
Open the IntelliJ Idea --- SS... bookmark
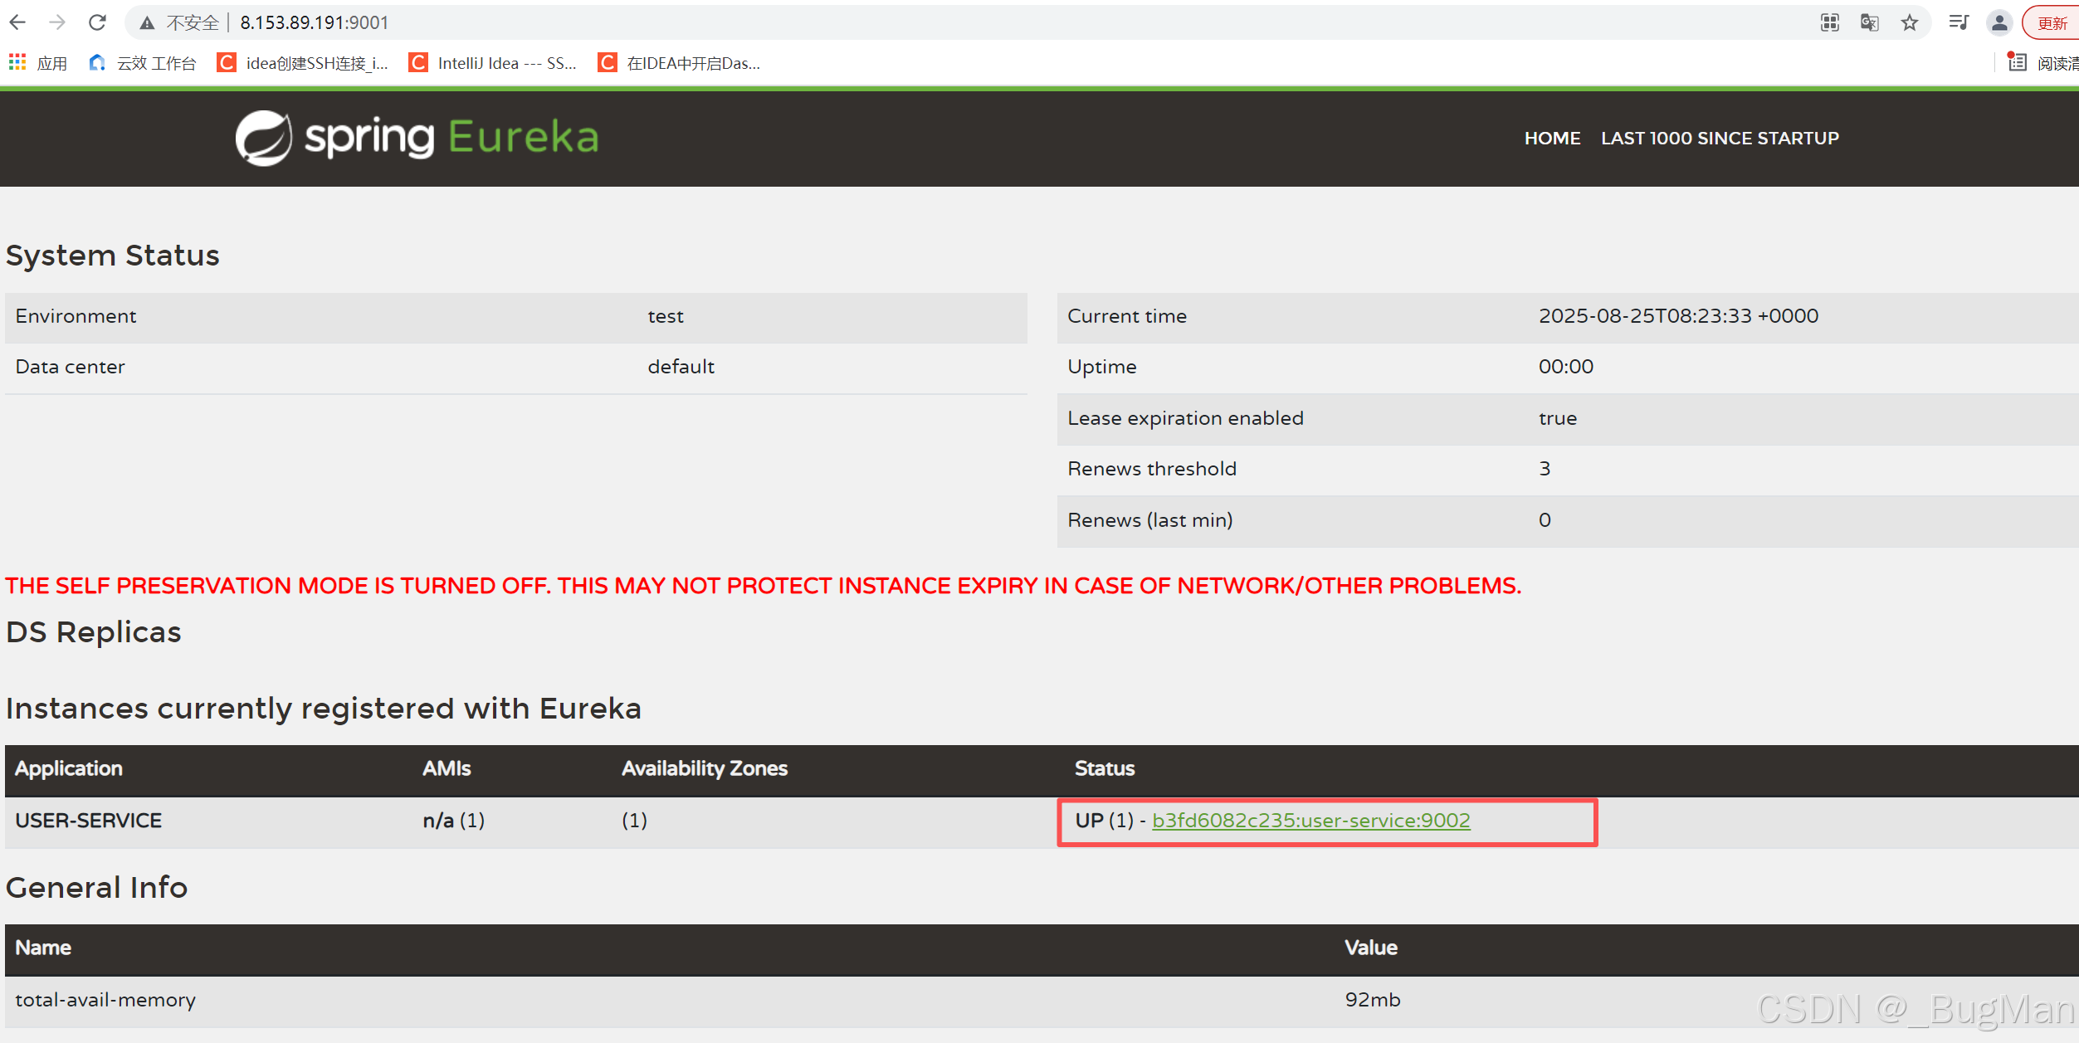pos(493,63)
